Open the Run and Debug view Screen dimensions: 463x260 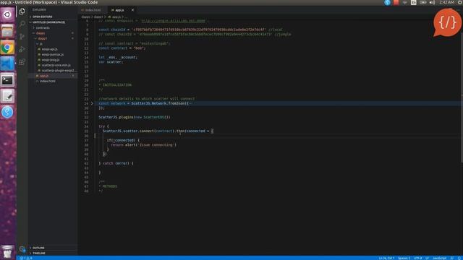tap(22, 49)
